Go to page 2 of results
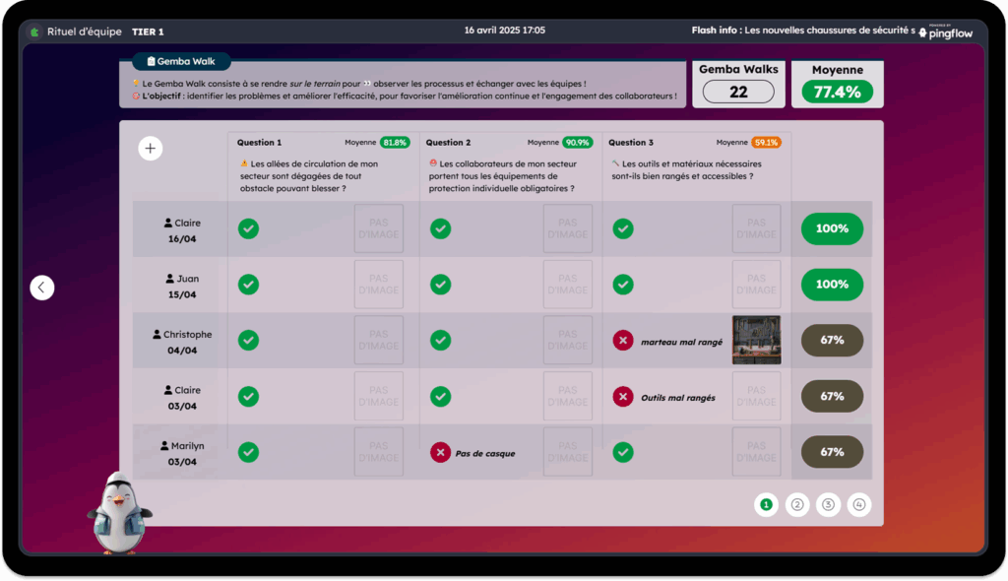Screen dimensions: 1008x581 pos(797,505)
